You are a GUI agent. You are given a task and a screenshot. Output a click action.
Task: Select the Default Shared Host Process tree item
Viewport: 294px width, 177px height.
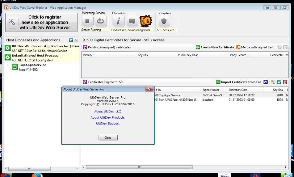tap(42, 57)
